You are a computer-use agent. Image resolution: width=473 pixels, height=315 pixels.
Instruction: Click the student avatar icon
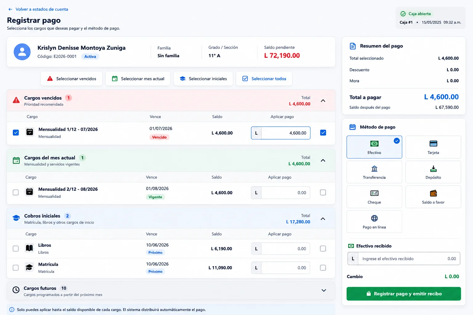(22, 52)
